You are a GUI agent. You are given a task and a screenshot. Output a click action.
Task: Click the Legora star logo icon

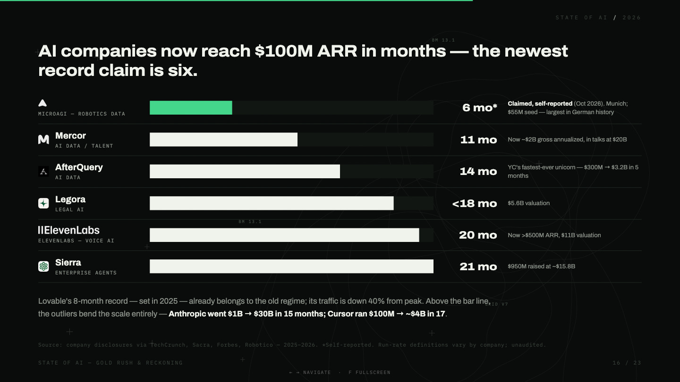(43, 203)
